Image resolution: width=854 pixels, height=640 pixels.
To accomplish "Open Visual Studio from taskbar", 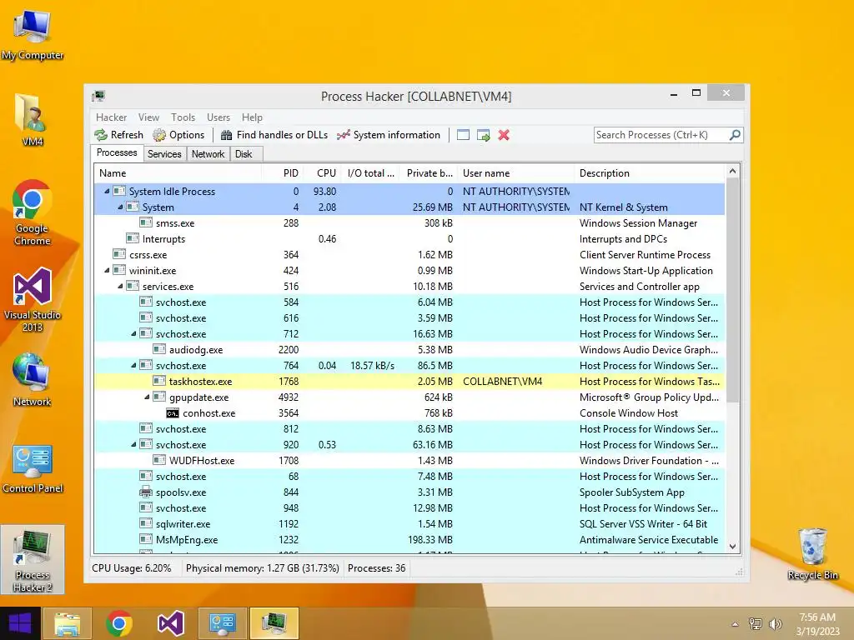I will pyautogui.click(x=170, y=623).
